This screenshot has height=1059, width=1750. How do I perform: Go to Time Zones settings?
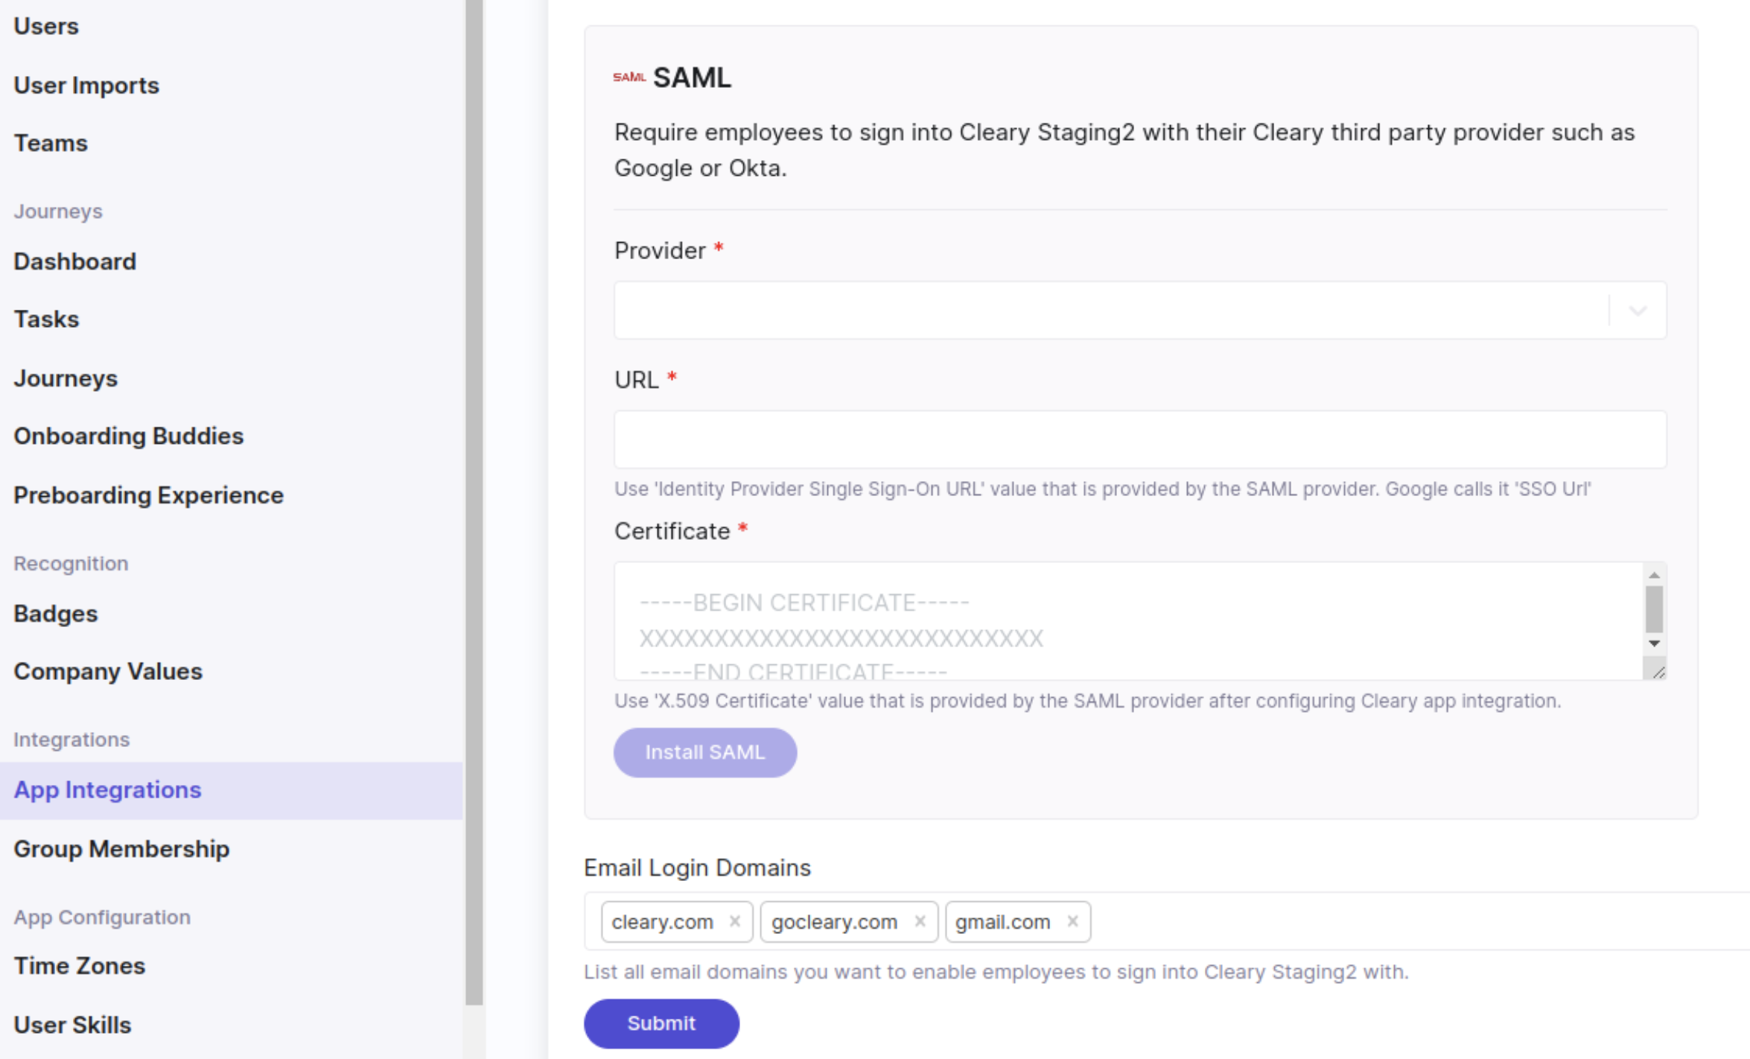coord(80,966)
